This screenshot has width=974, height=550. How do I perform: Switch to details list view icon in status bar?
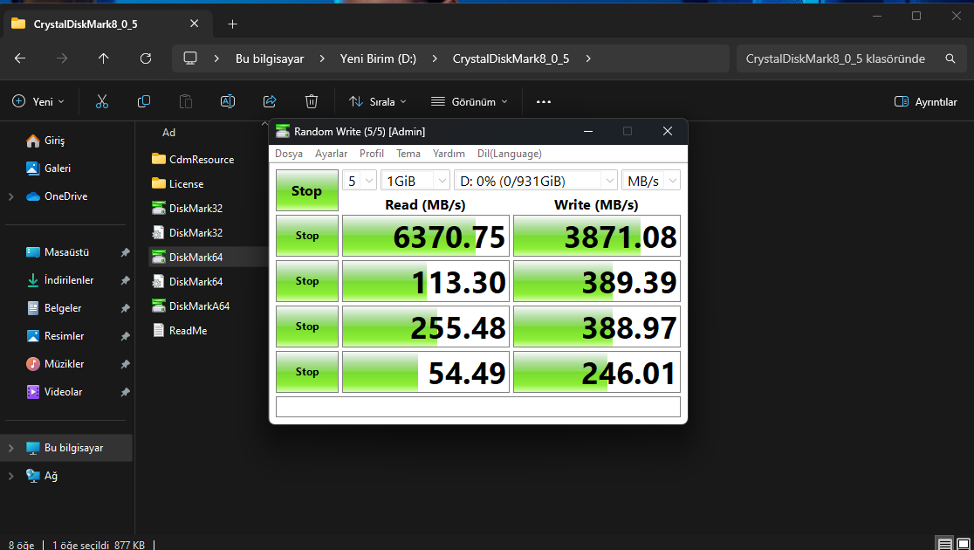point(945,545)
